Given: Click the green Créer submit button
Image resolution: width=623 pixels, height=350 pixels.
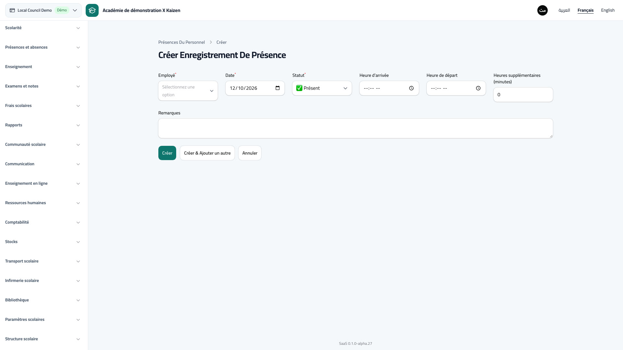Looking at the screenshot, I should 167,153.
